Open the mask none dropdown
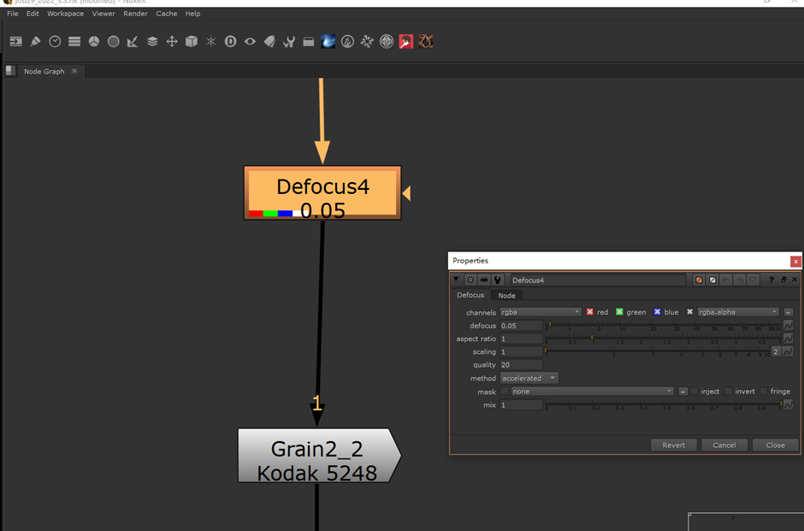The height and width of the screenshot is (531, 804). point(592,392)
